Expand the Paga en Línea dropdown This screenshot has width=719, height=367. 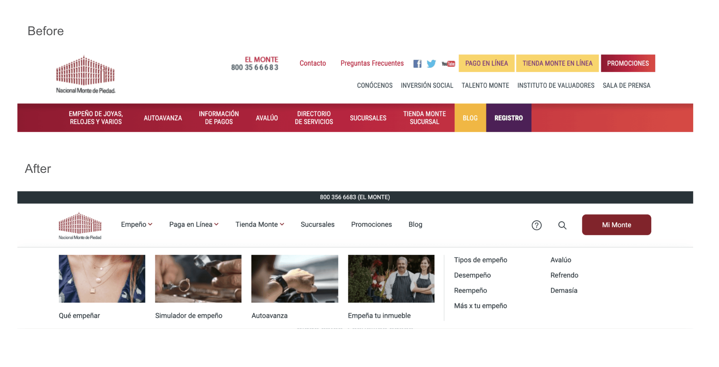pos(194,225)
